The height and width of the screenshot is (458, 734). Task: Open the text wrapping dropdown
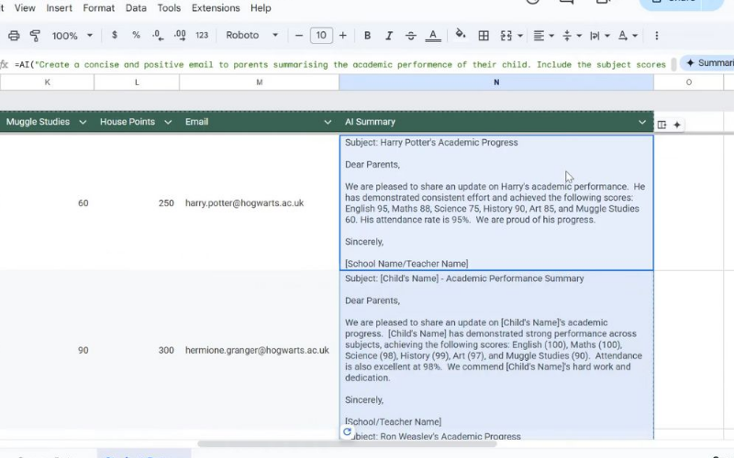[600, 36]
